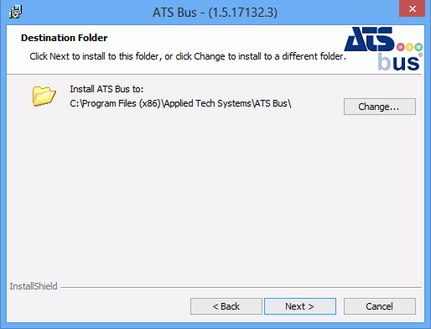431x329 pixels.
Task: Click the "Click Next to install" instruction text
Action: point(188,56)
